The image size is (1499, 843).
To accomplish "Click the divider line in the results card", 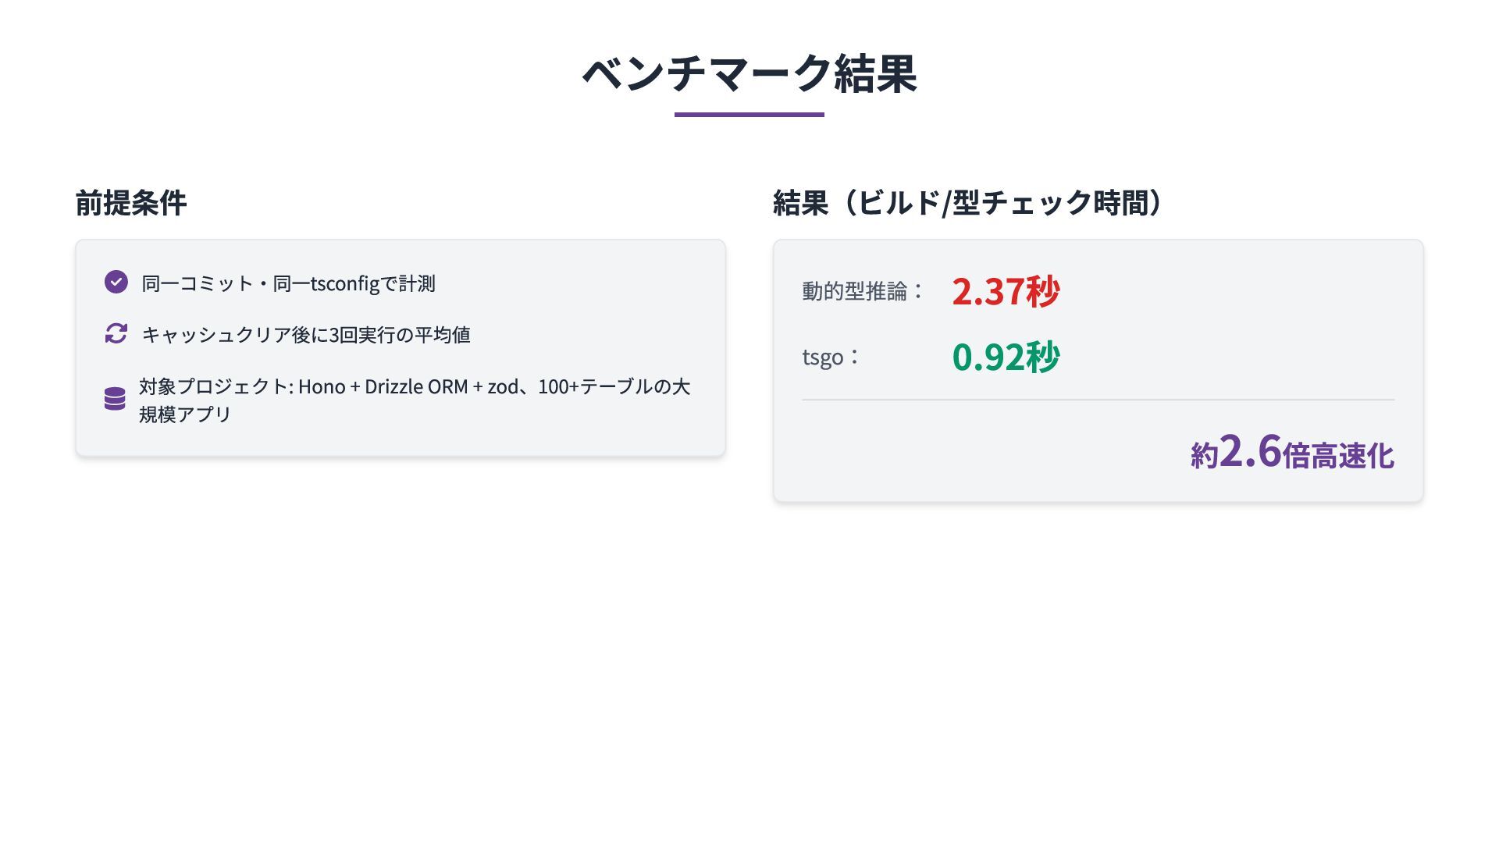I will click(x=1098, y=400).
